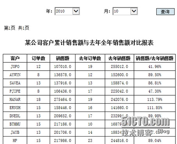This screenshot has width=177, height=144.
Task: Select customer cell BTMMU
Action: coord(15,124)
